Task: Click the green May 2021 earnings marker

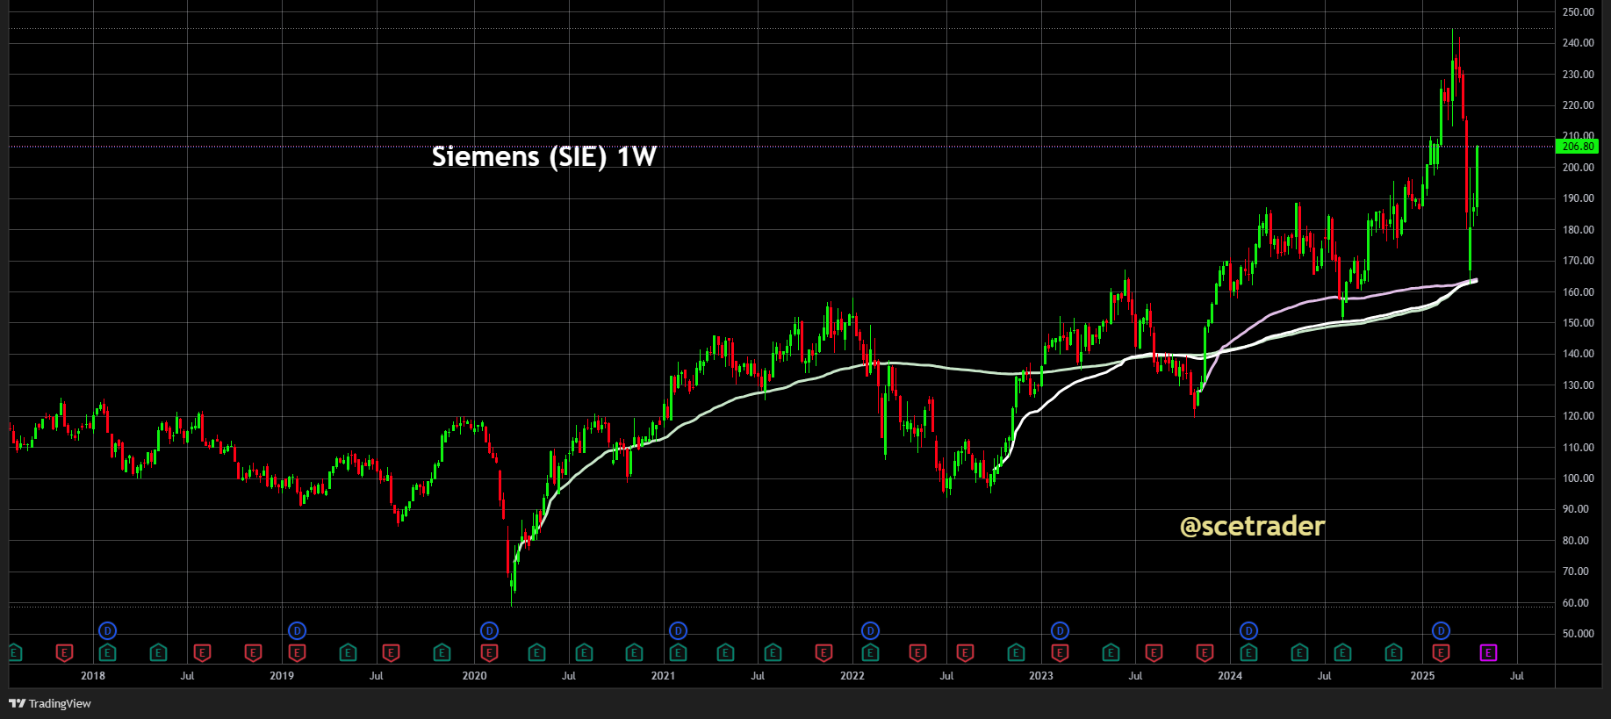Action: [x=725, y=652]
